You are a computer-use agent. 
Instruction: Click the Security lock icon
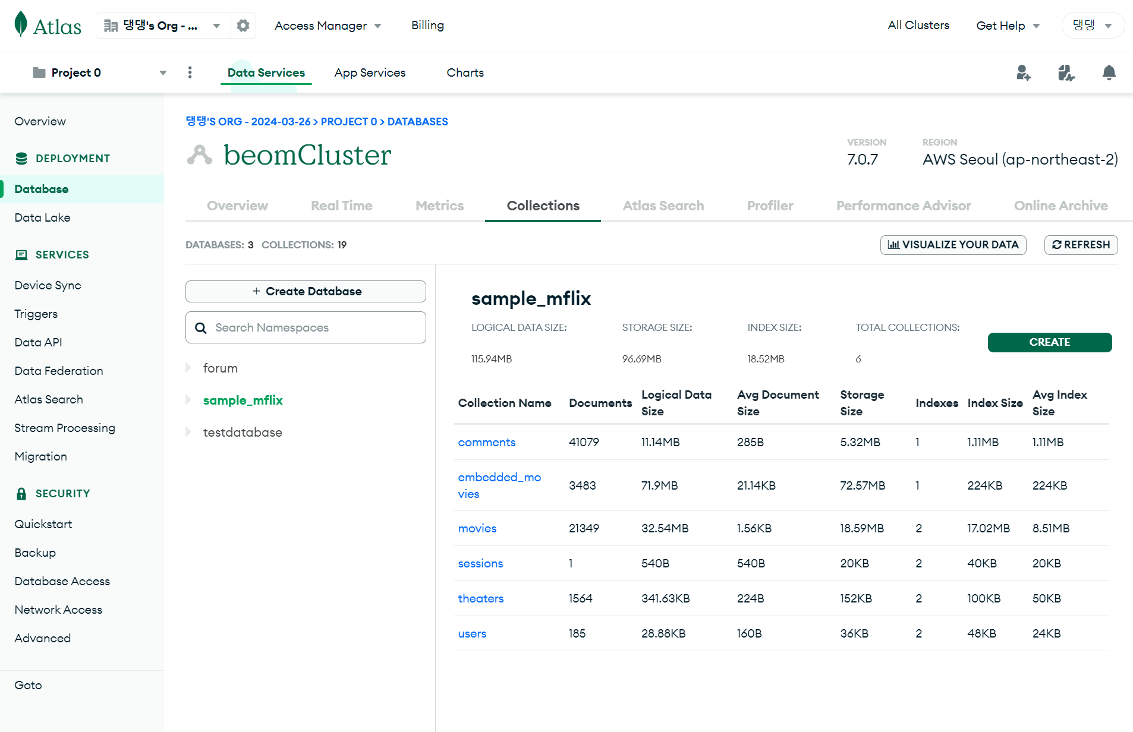[21, 494]
